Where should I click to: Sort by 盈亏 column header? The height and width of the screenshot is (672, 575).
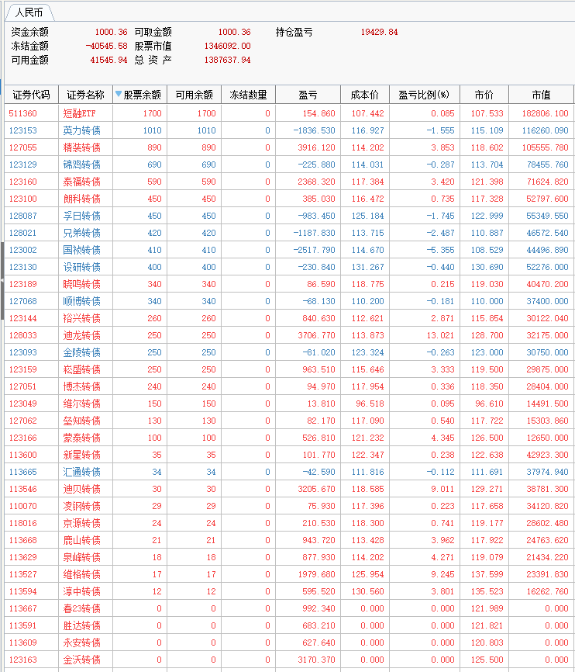(308, 95)
